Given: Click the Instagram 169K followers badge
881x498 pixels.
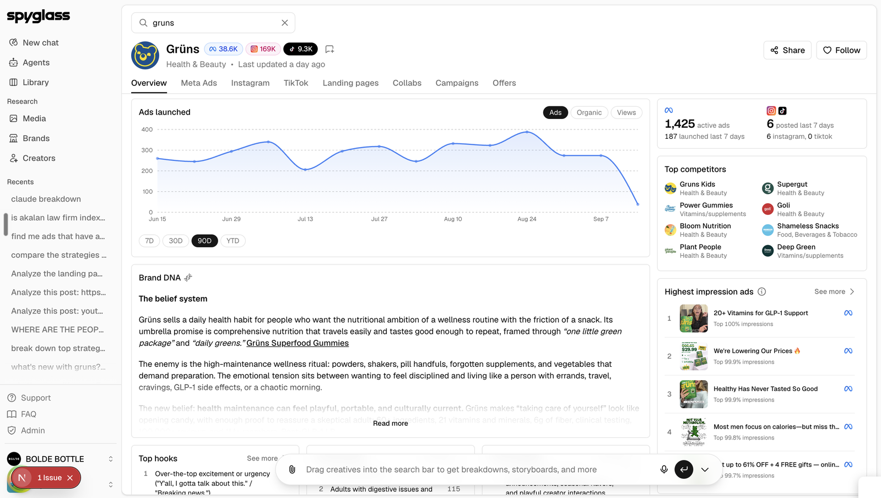Looking at the screenshot, I should pos(263,49).
